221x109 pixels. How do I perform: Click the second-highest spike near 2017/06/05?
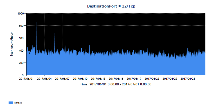[x=55, y=34]
